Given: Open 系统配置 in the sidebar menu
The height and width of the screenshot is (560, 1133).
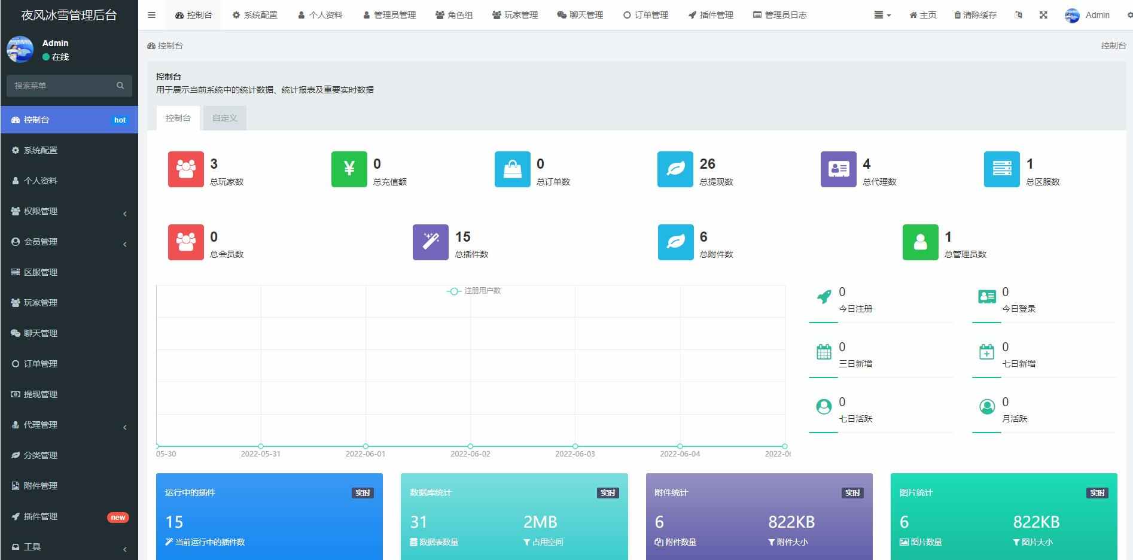Looking at the screenshot, I should [x=69, y=150].
